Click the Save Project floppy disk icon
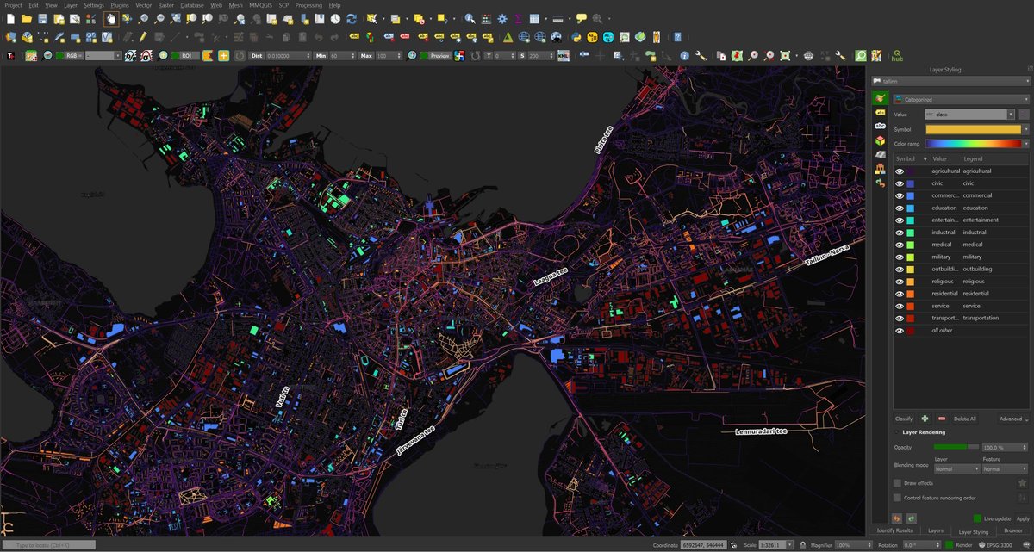The image size is (1034, 552). (x=42, y=18)
